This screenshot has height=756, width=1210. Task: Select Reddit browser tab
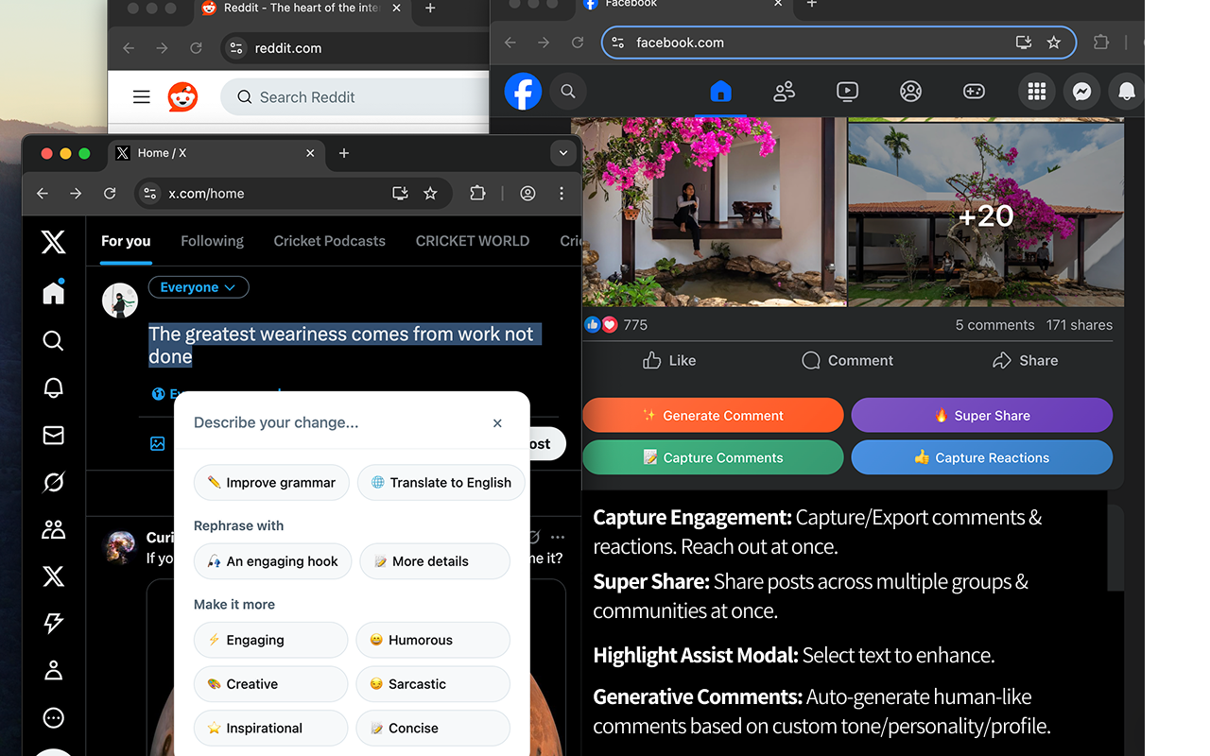302,9
